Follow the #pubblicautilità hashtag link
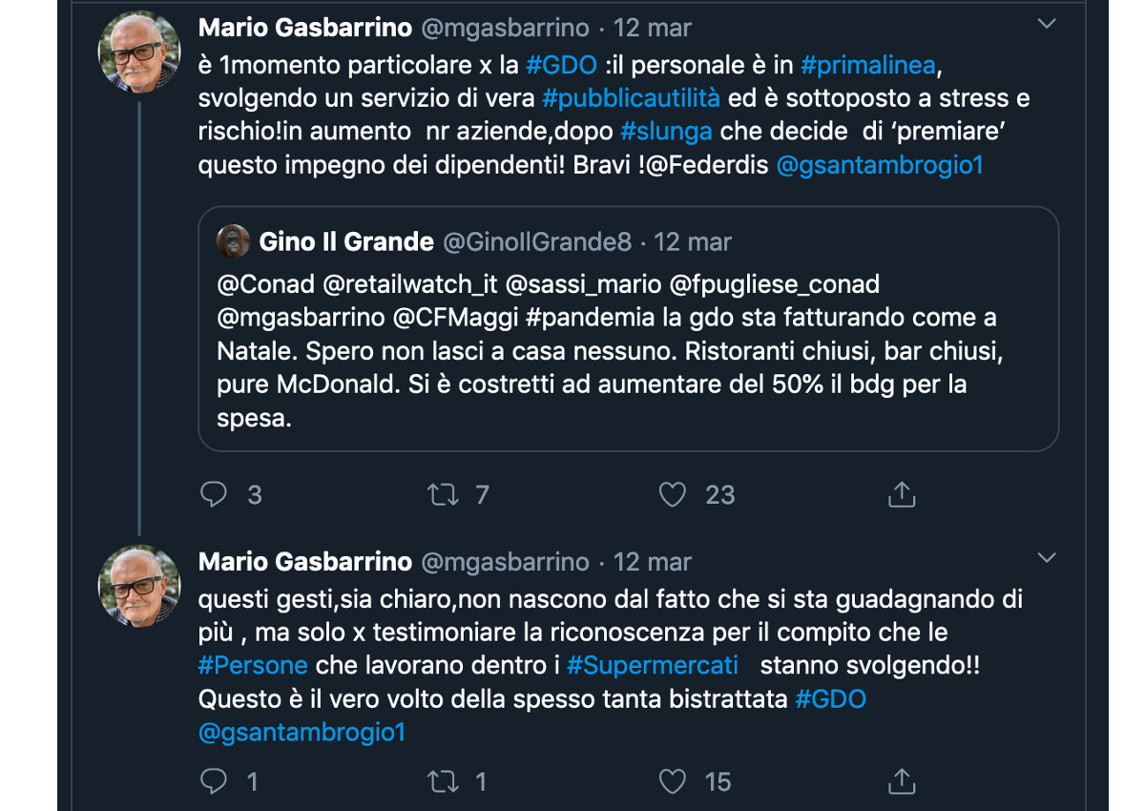The height and width of the screenshot is (811, 1145). pyautogui.click(x=632, y=98)
